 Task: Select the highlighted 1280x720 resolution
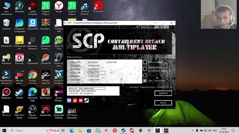96,73
